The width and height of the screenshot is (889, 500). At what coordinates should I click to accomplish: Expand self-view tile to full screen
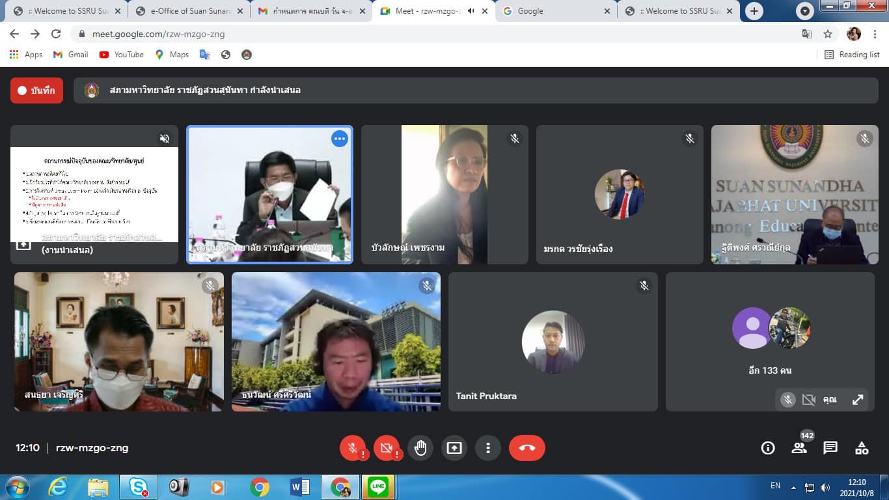[858, 400]
